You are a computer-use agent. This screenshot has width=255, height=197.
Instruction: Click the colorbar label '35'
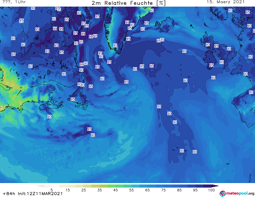click(x=99, y=190)
